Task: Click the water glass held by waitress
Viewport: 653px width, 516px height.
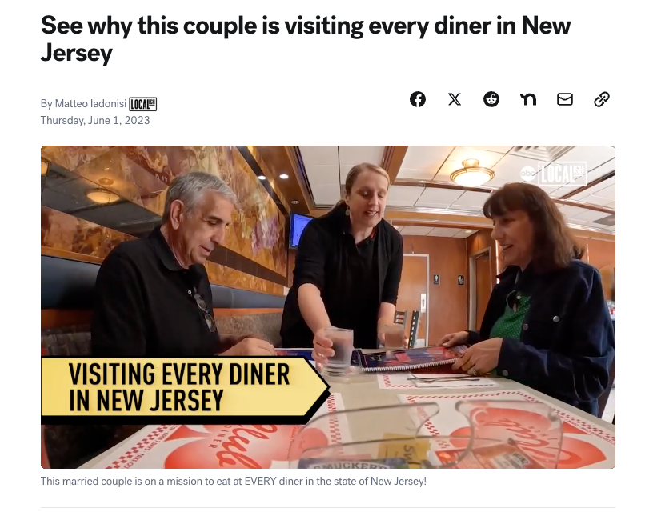Action: pyautogui.click(x=339, y=350)
